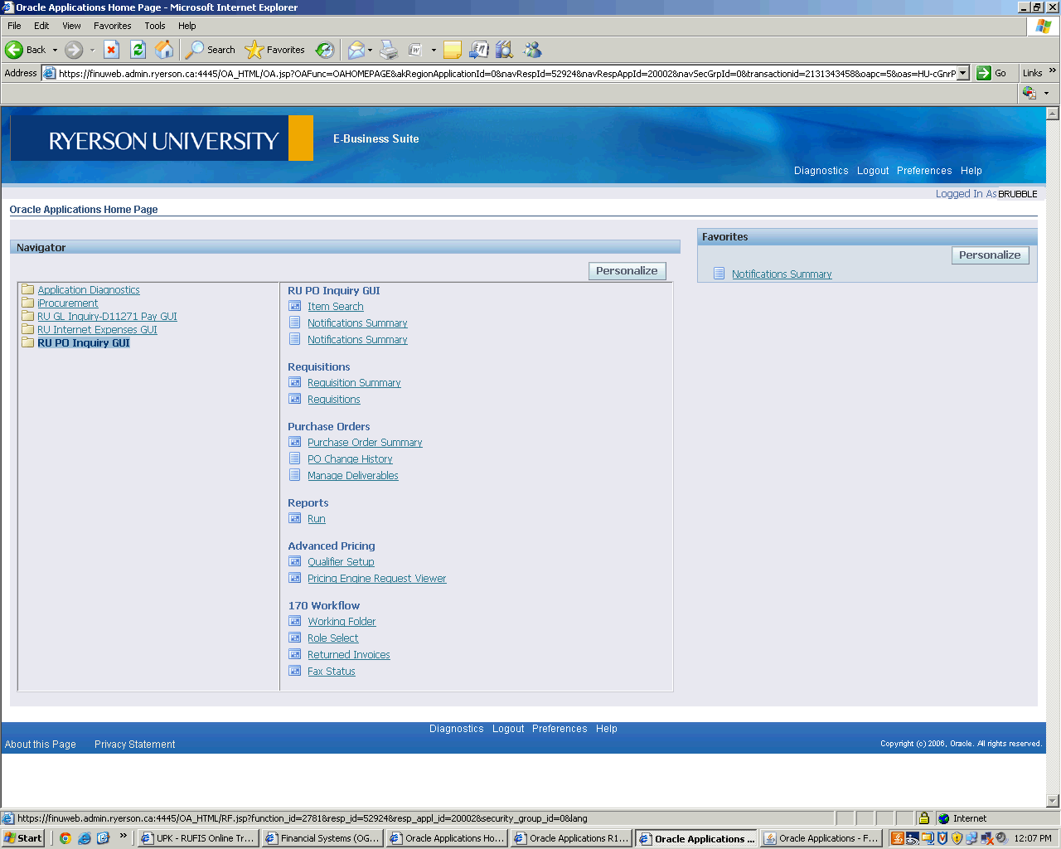This screenshot has width=1061, height=849.
Task: Click the Logout link in header
Action: [x=872, y=171]
